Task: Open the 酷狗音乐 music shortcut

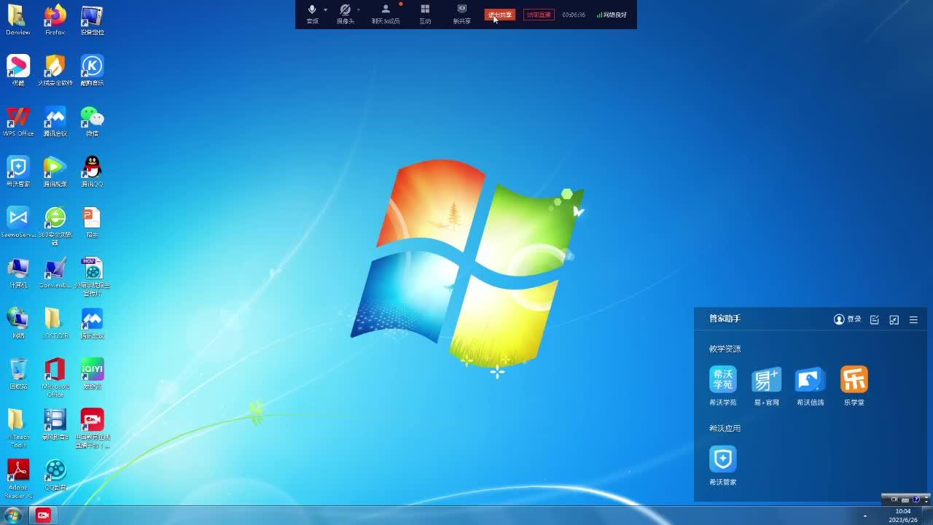Action: tap(92, 70)
